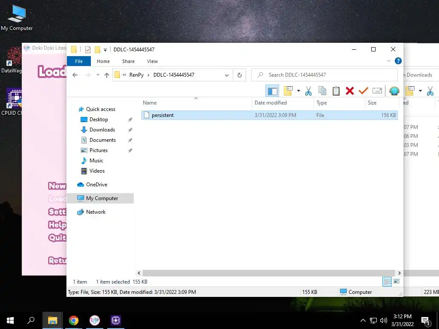Cut using scissors icon in the background Explorer window

430,91
